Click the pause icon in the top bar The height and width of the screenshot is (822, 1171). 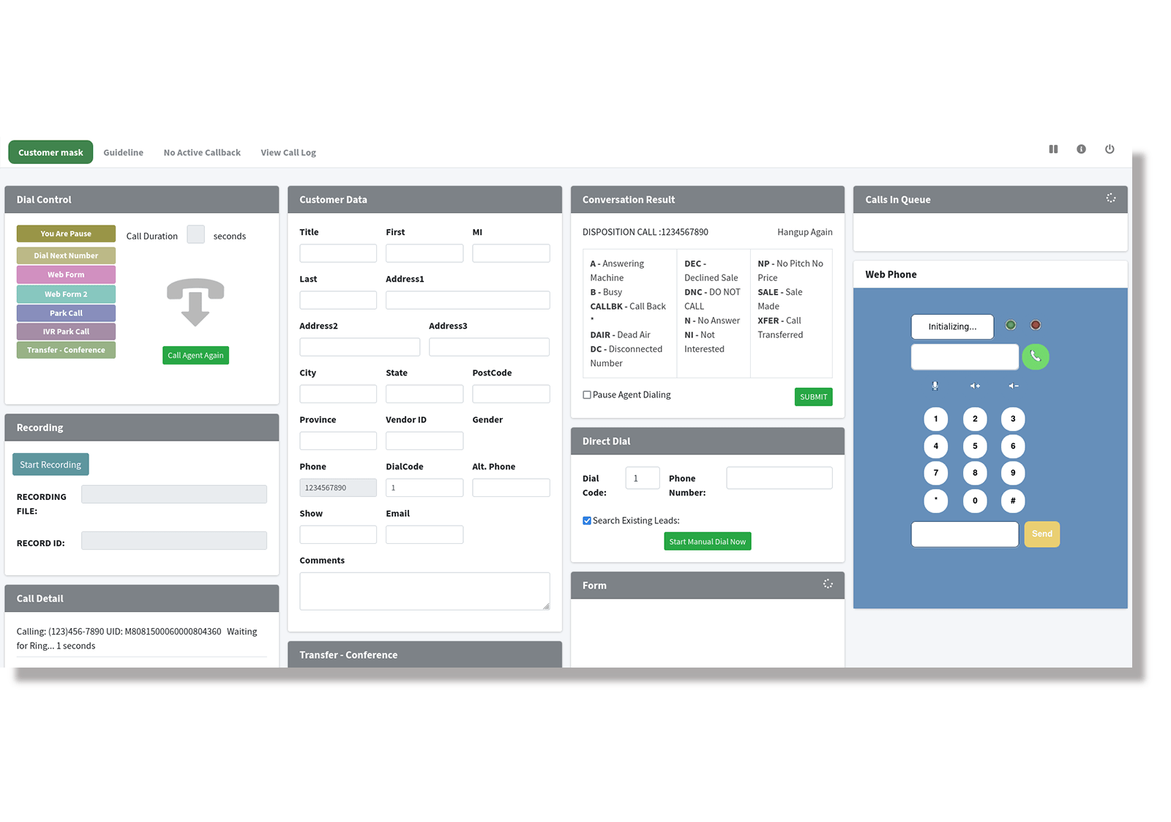click(1053, 149)
